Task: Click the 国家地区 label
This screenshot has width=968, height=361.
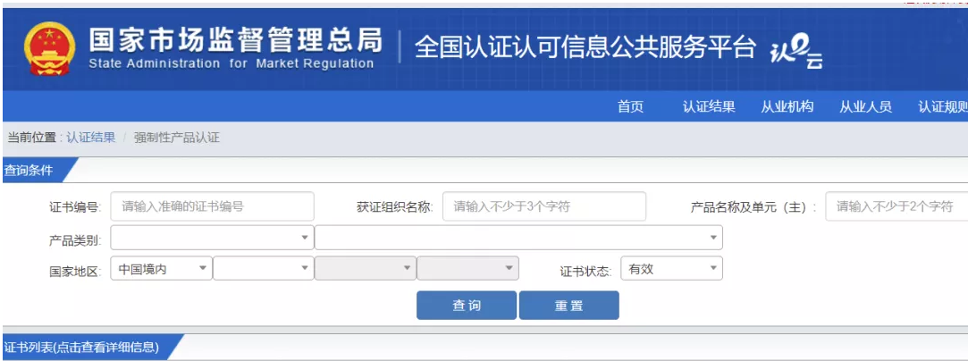Action: click(75, 270)
